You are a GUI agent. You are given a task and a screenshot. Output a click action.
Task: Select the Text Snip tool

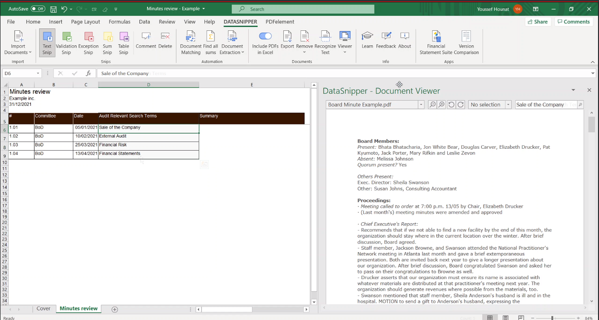[x=47, y=42]
